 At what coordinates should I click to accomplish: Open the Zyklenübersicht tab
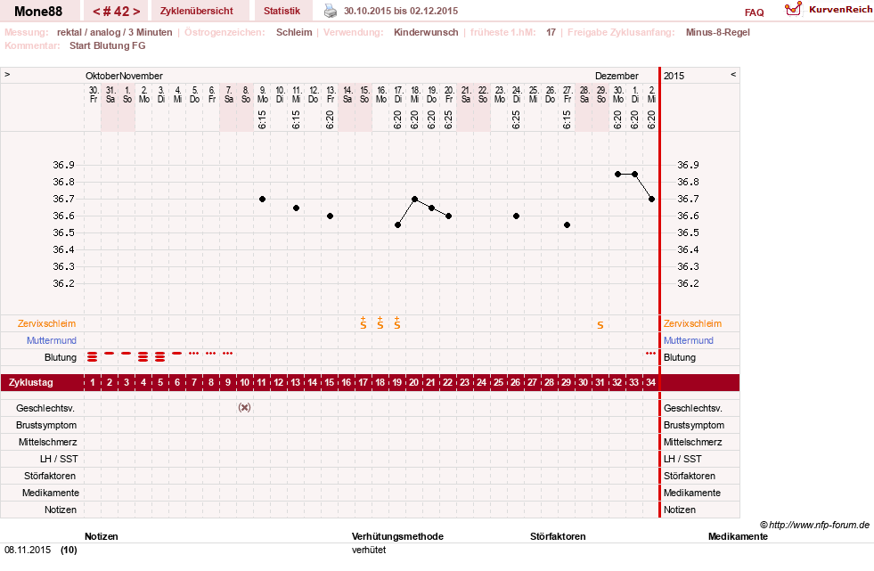coord(197,11)
